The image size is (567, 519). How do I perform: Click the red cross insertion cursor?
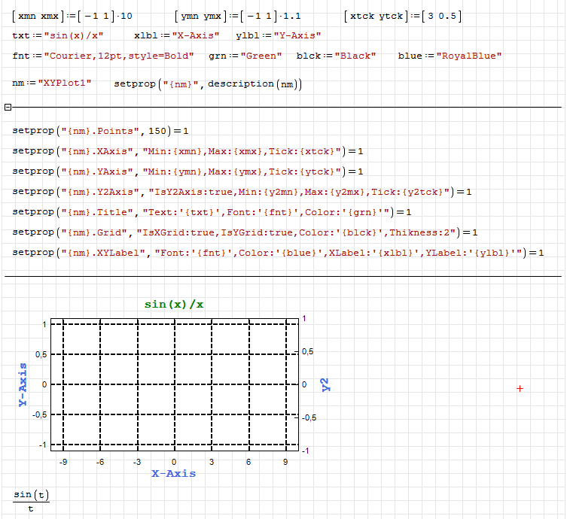(520, 388)
